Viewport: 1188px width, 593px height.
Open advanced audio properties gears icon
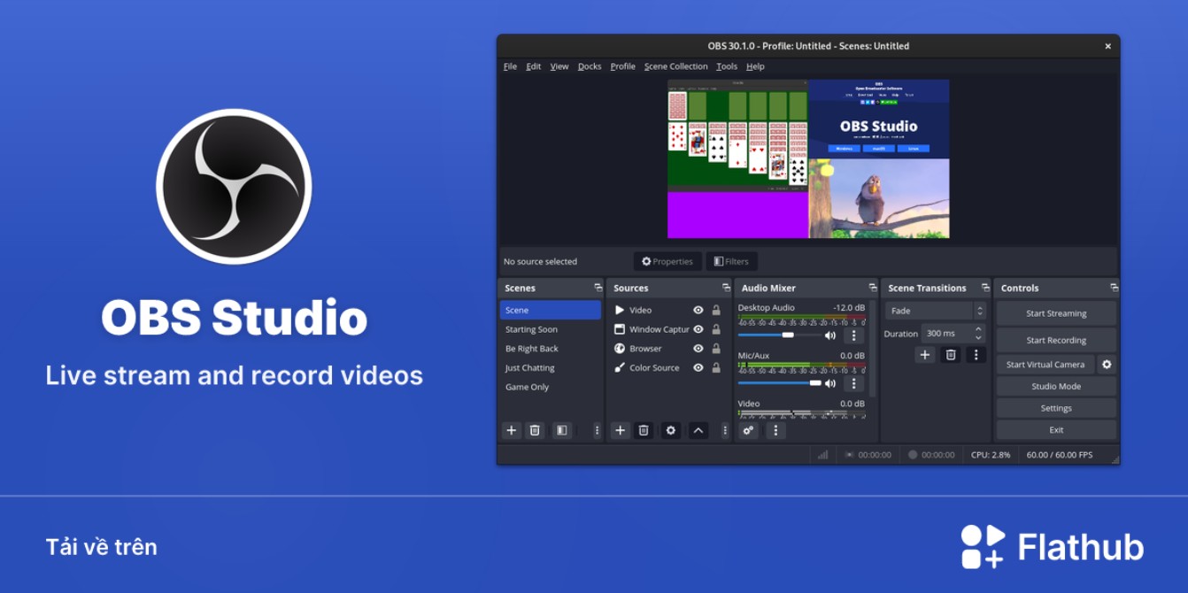748,430
